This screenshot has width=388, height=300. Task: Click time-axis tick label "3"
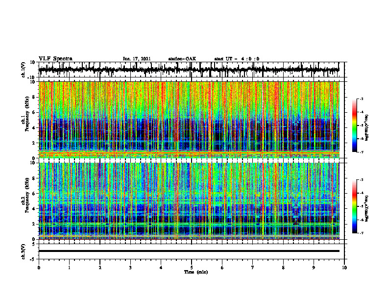[x=130, y=268]
